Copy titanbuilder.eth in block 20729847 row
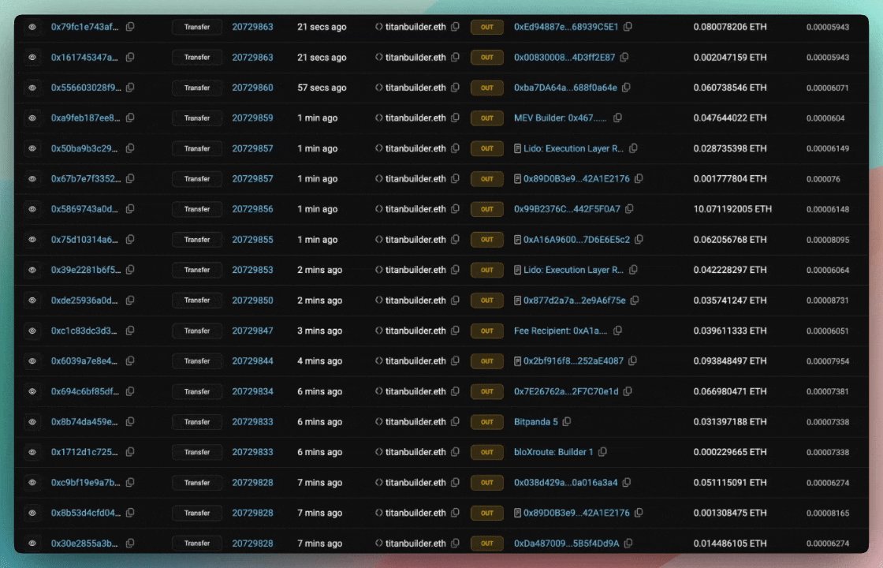 (x=455, y=331)
